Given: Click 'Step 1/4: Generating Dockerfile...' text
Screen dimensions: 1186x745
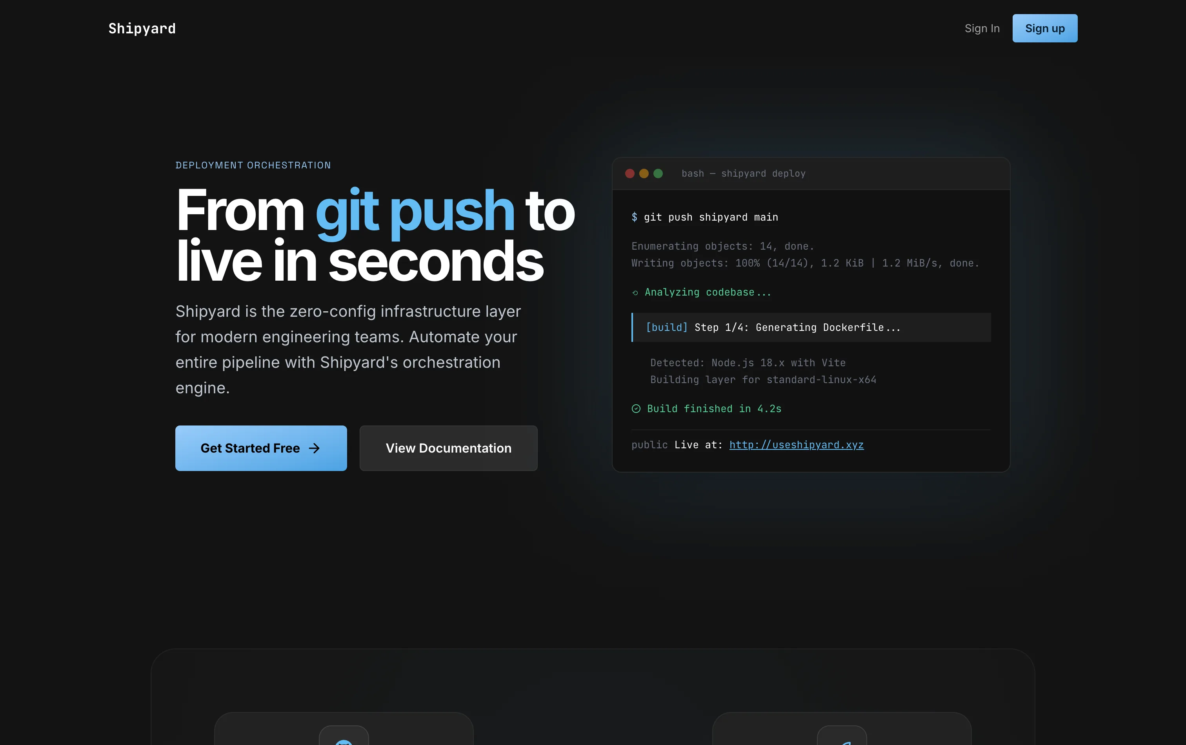Looking at the screenshot, I should click(x=798, y=327).
